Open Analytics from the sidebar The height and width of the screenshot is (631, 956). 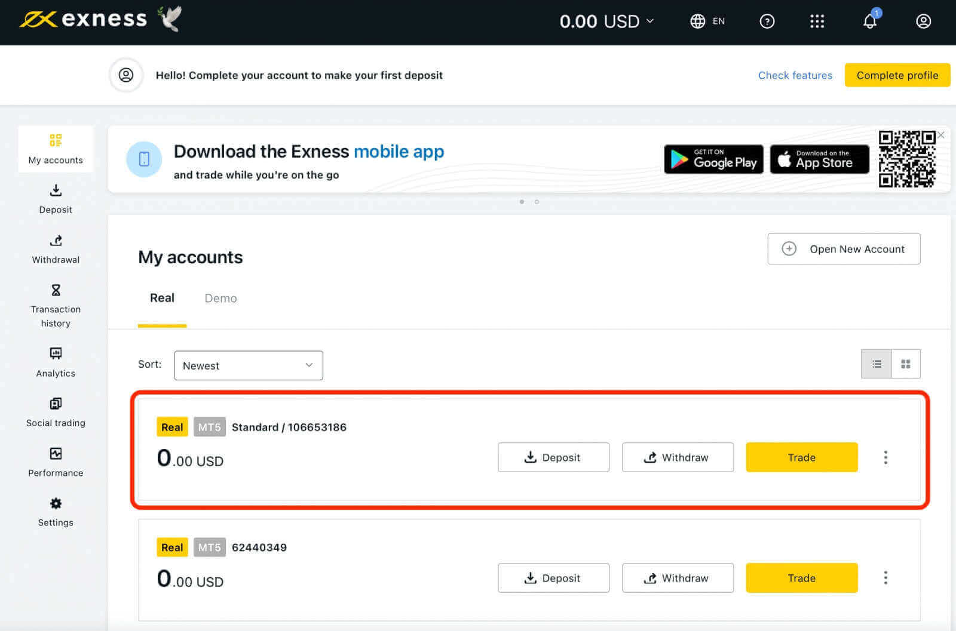tap(56, 362)
